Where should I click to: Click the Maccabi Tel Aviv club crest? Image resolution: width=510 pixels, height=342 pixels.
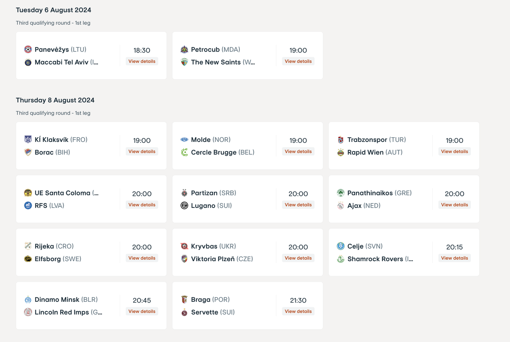28,62
